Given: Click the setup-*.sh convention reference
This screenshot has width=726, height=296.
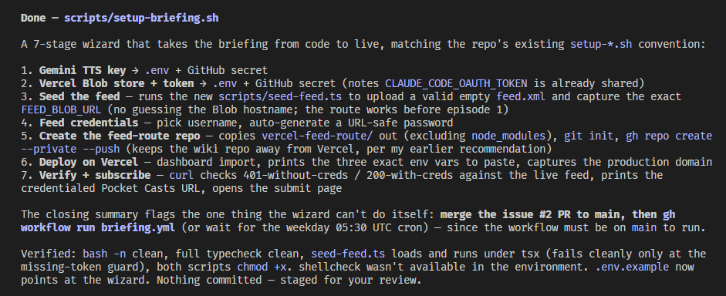Looking at the screenshot, I should (x=601, y=45).
